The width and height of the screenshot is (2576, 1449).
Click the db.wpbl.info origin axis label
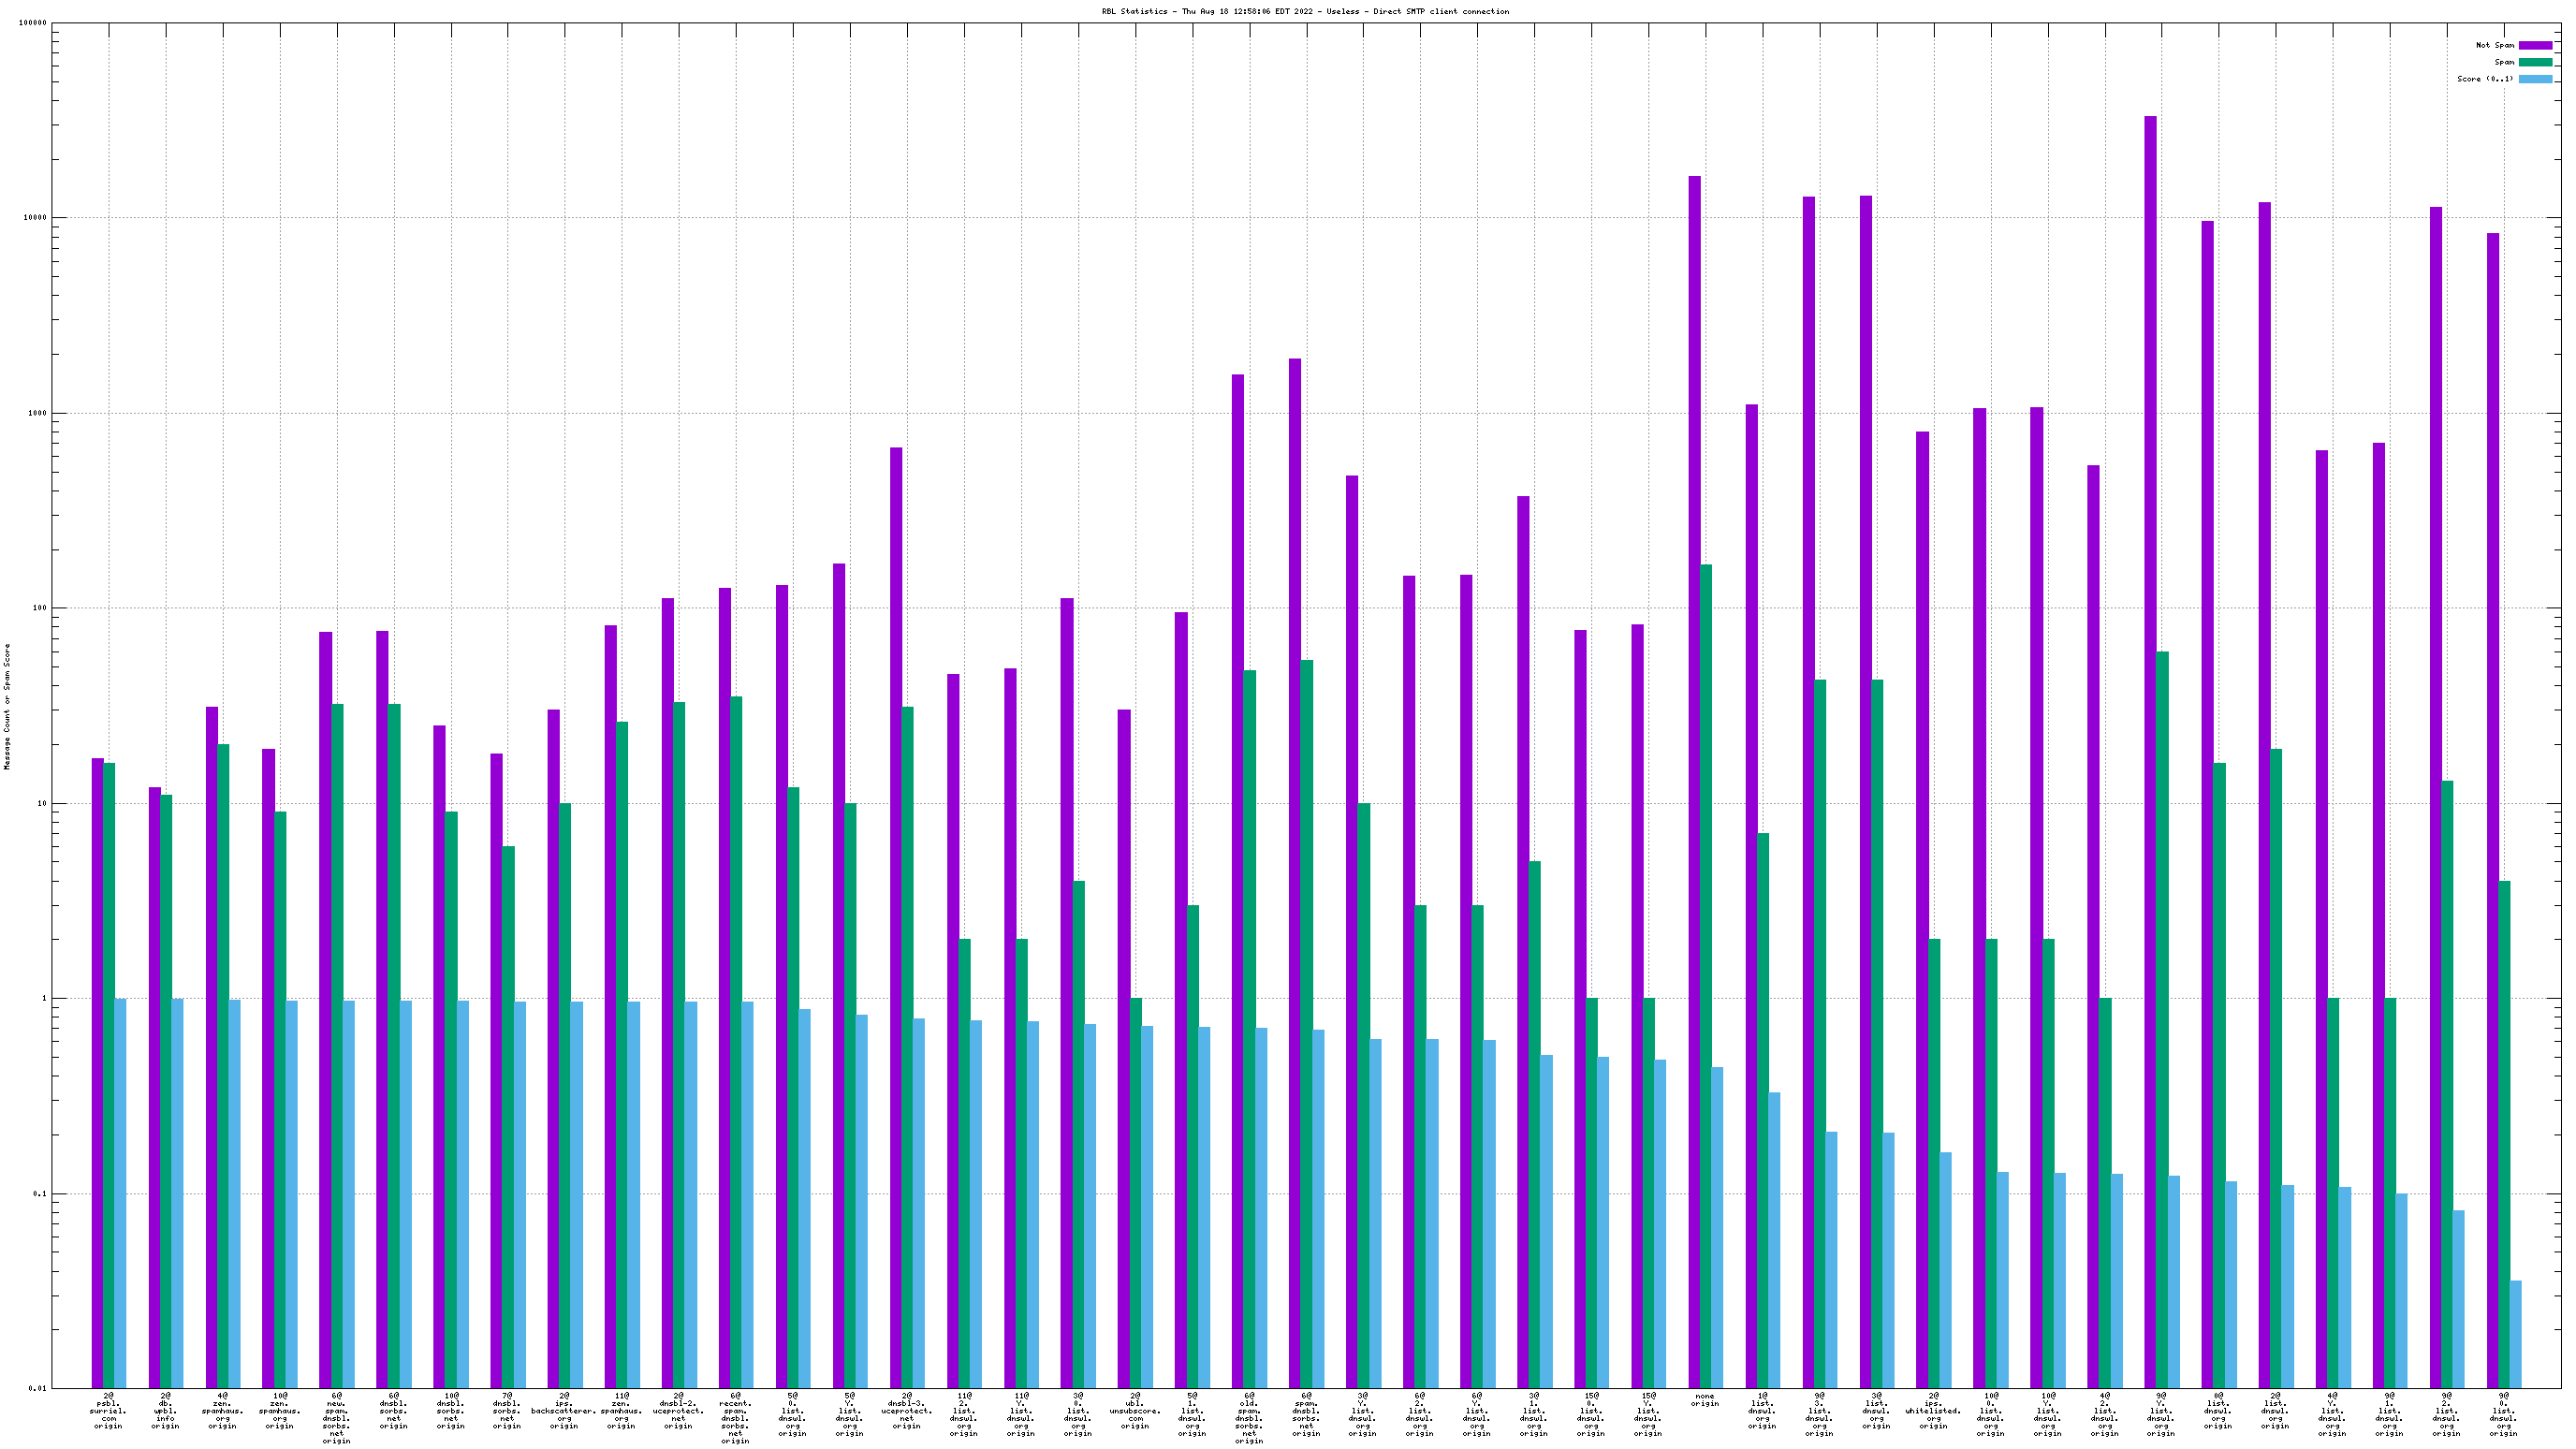(x=165, y=1410)
